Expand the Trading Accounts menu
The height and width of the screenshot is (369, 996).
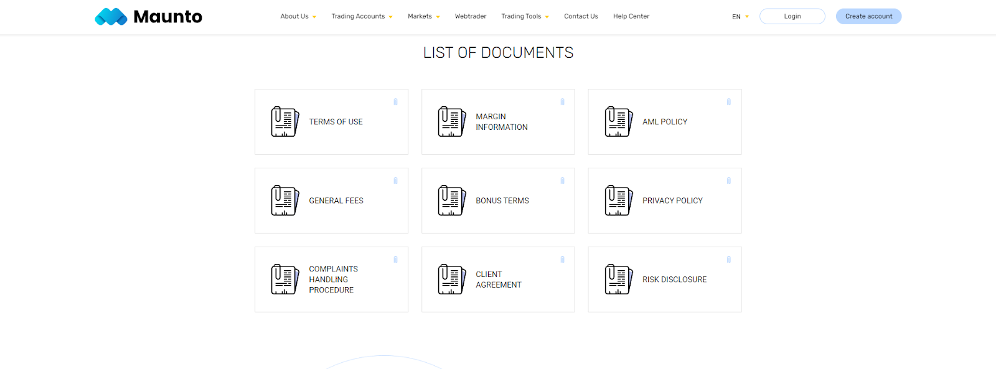pyautogui.click(x=362, y=17)
